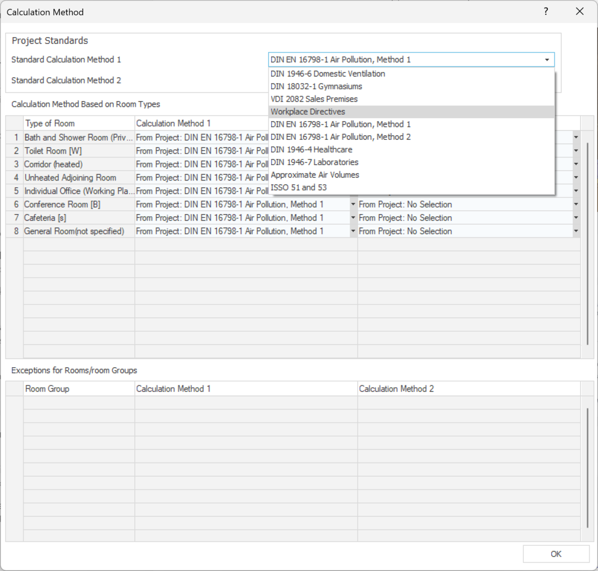Select ISSO 51 and 53 option
The height and width of the screenshot is (571, 598).
299,187
